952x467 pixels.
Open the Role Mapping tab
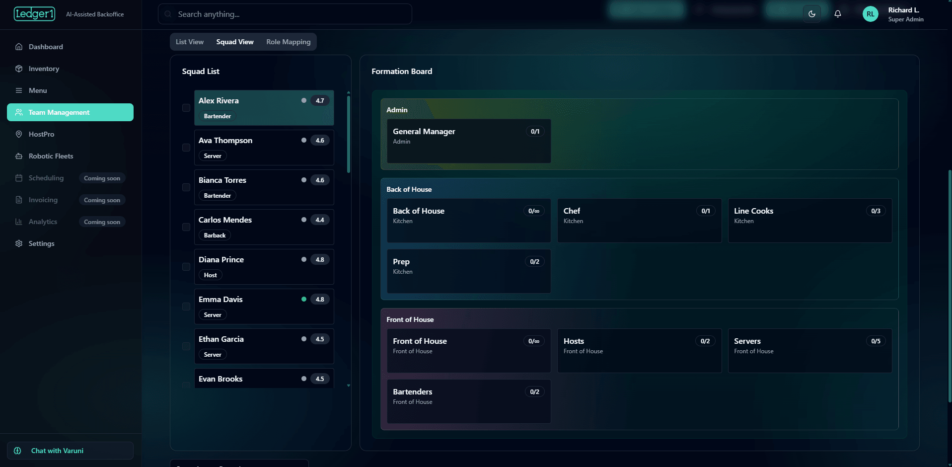coord(288,42)
